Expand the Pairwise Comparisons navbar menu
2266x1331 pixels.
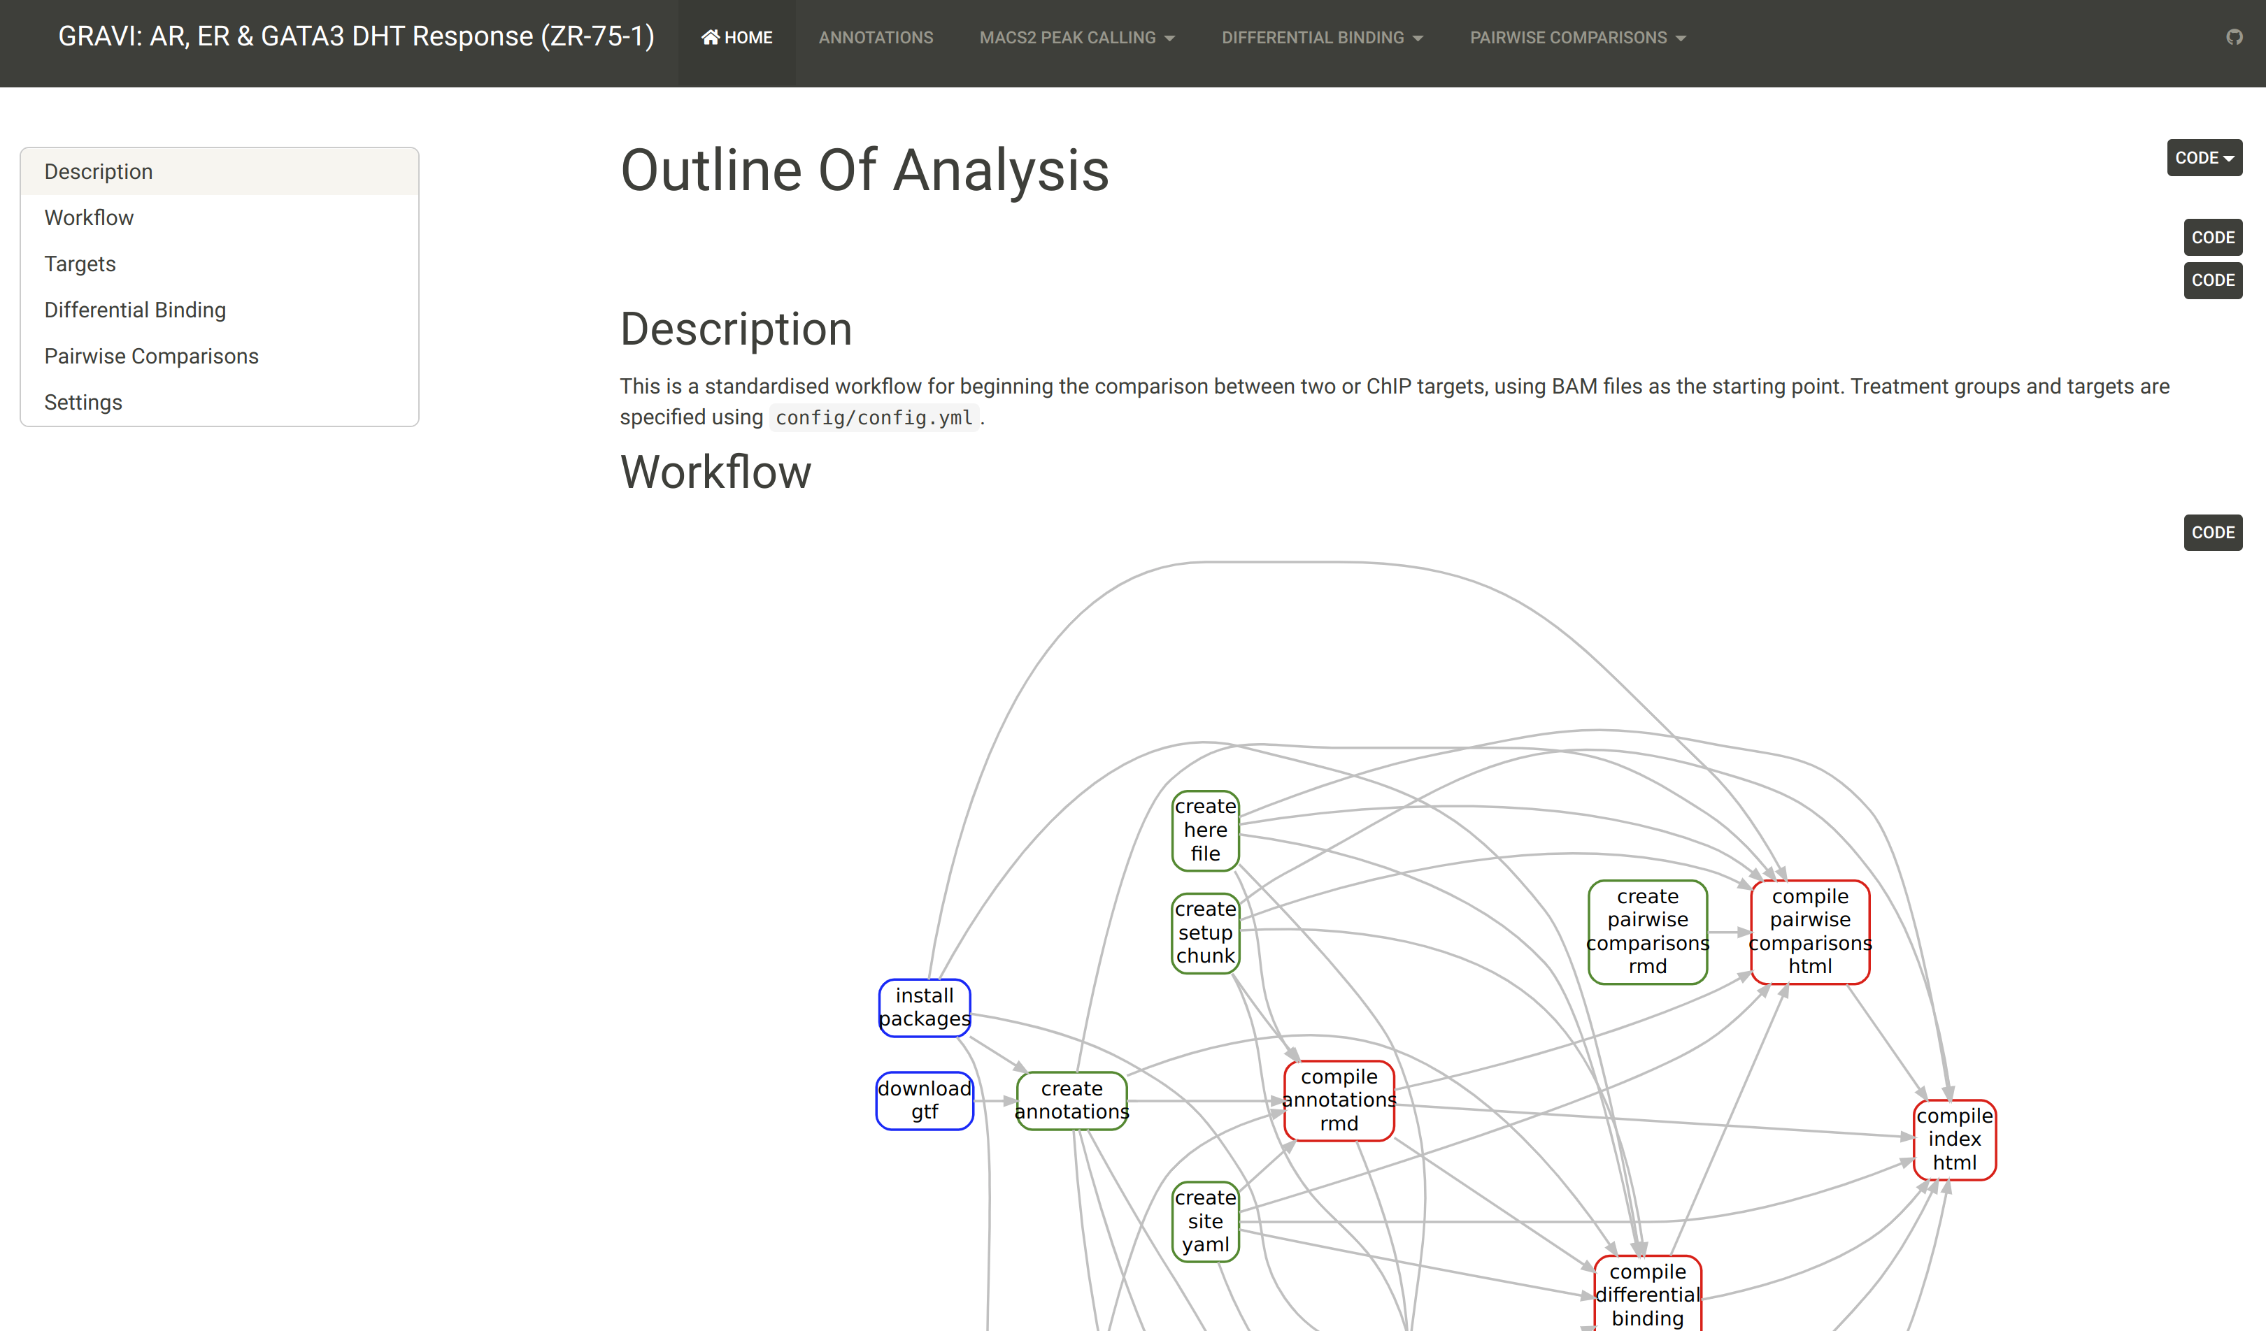tap(1577, 38)
